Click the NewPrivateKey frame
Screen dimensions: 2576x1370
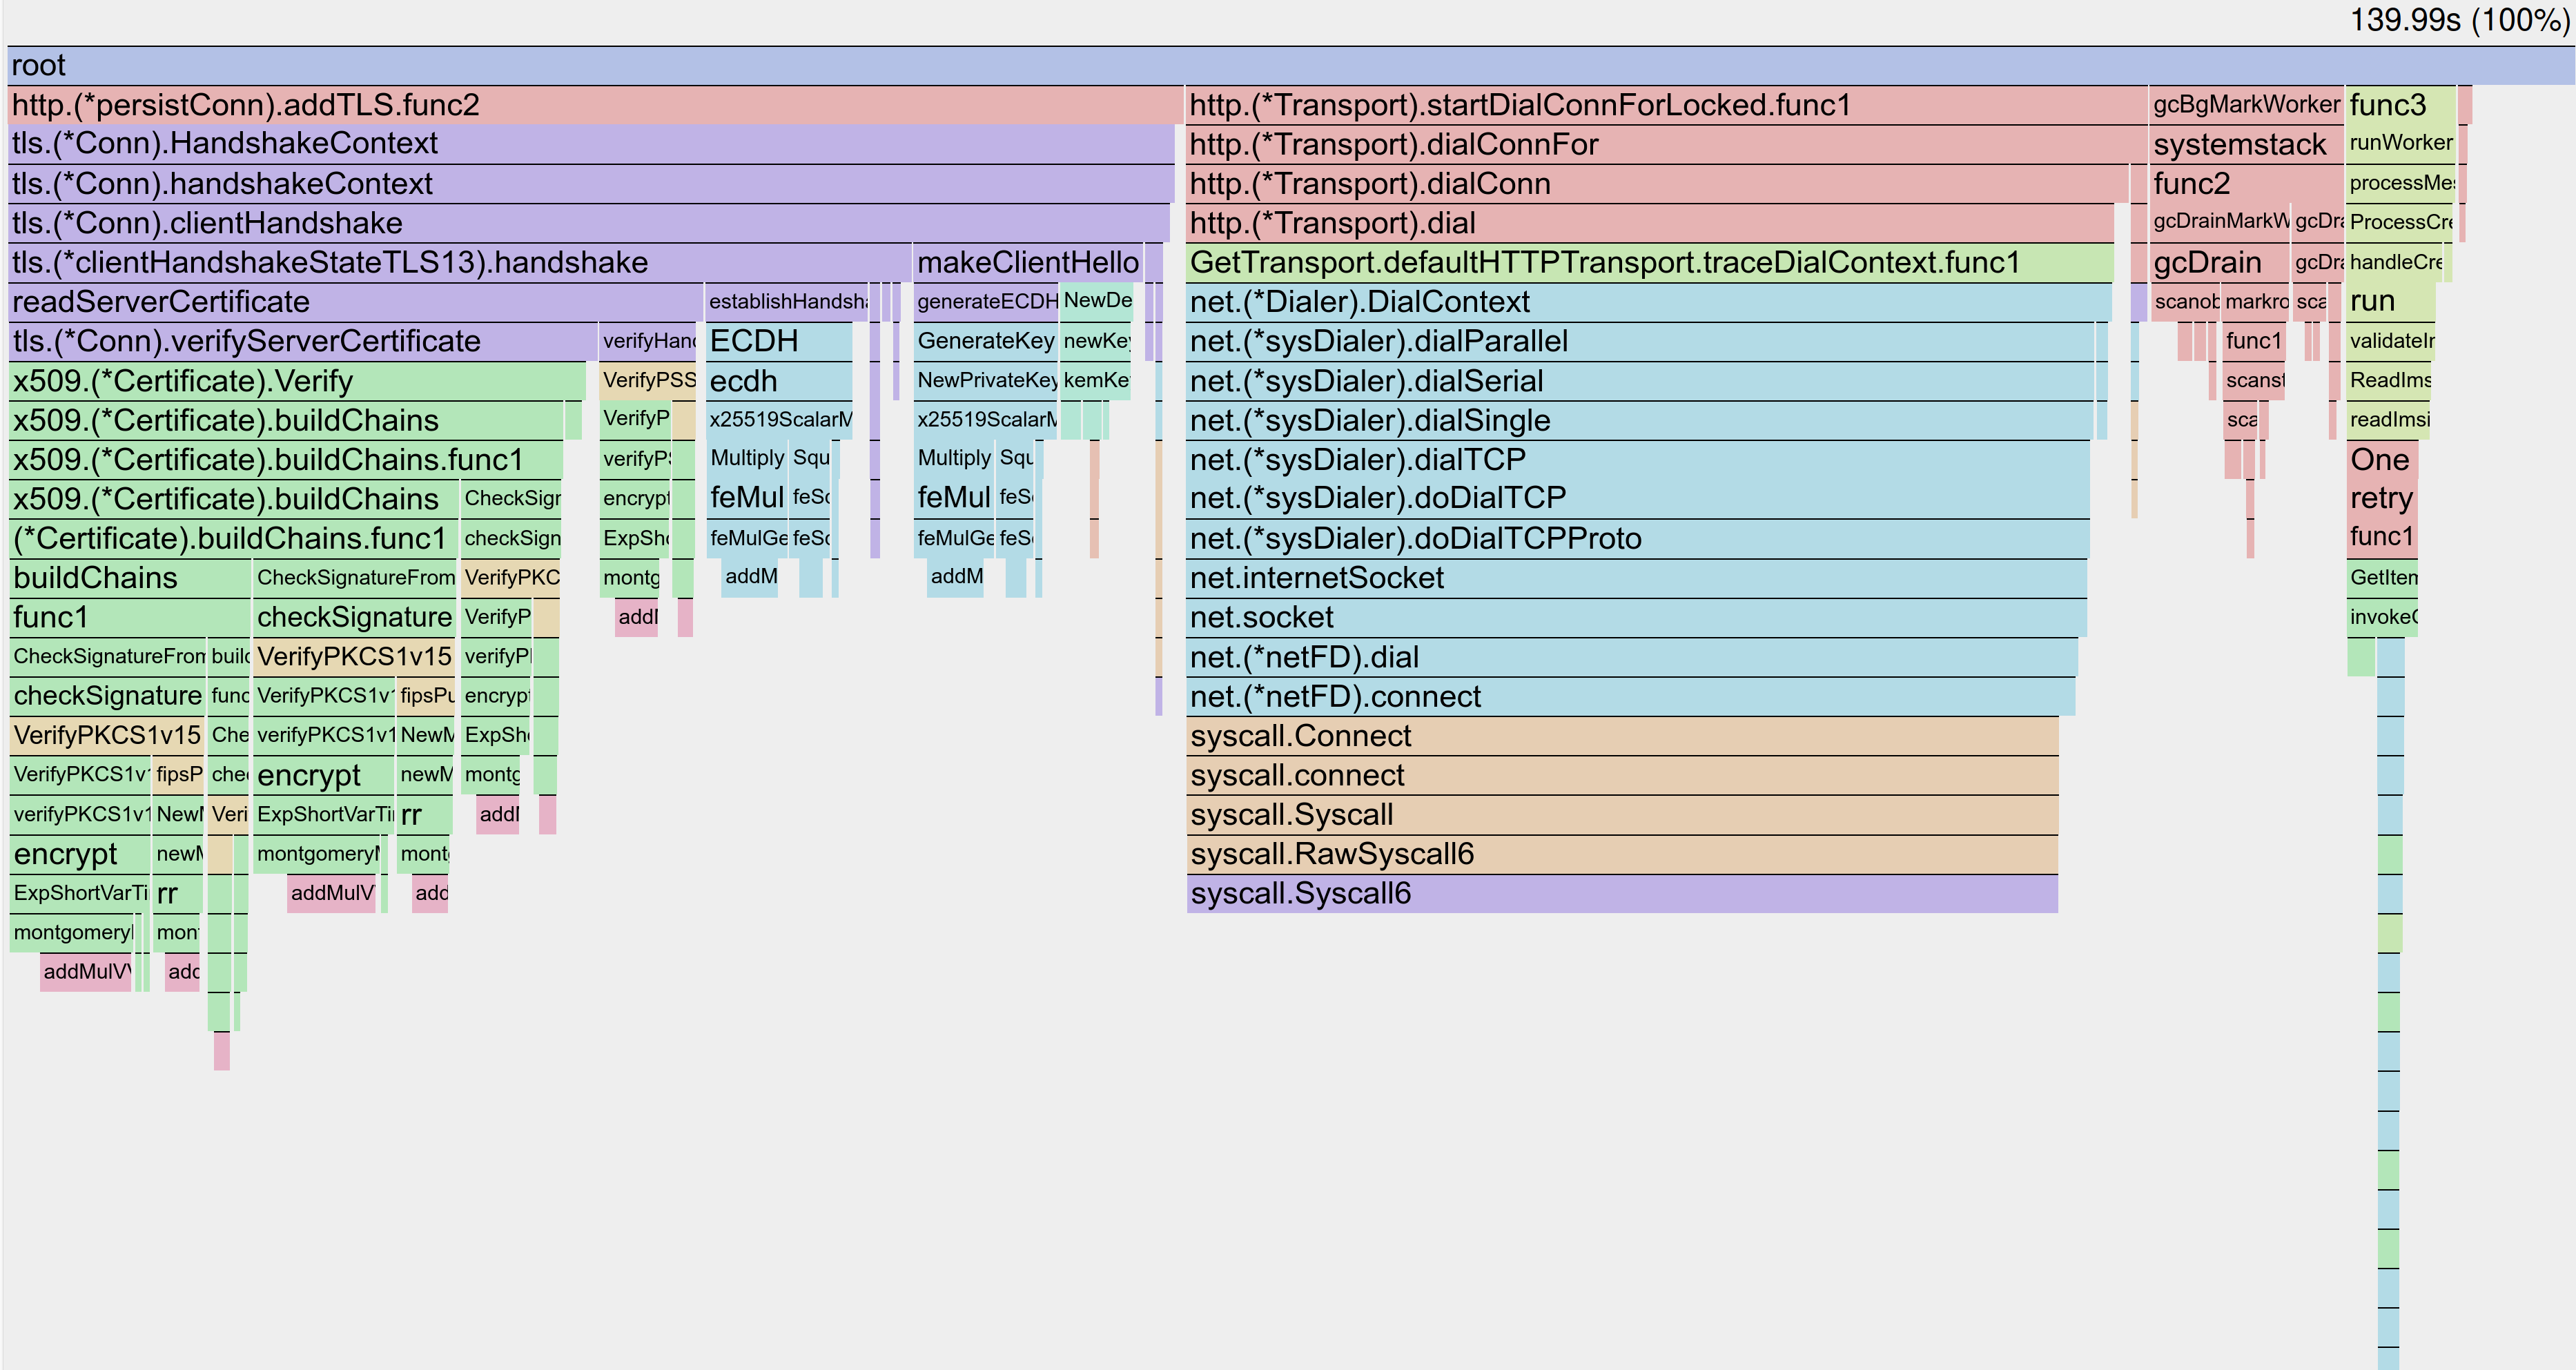pos(986,381)
